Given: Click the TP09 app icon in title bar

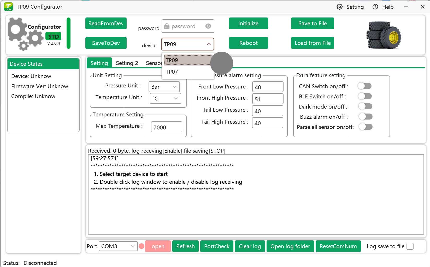Looking at the screenshot, I should [x=8, y=7].
